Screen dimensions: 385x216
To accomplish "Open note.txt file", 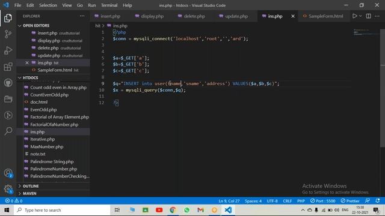I will click(x=37, y=154).
